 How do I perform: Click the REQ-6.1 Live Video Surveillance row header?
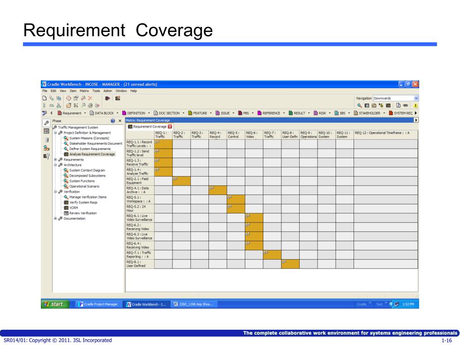click(x=140, y=218)
